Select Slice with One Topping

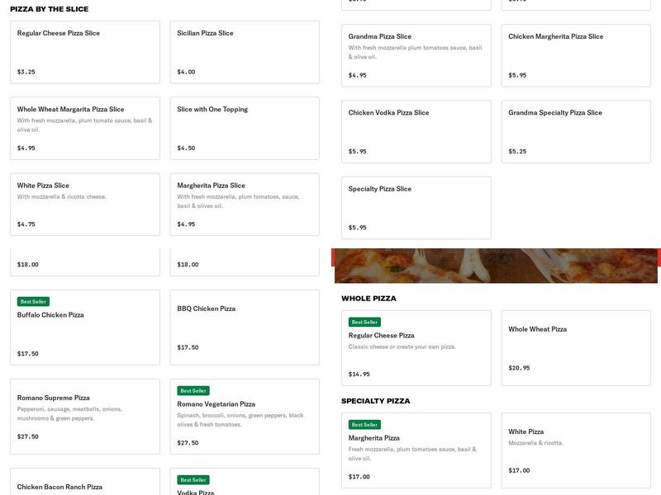244,128
